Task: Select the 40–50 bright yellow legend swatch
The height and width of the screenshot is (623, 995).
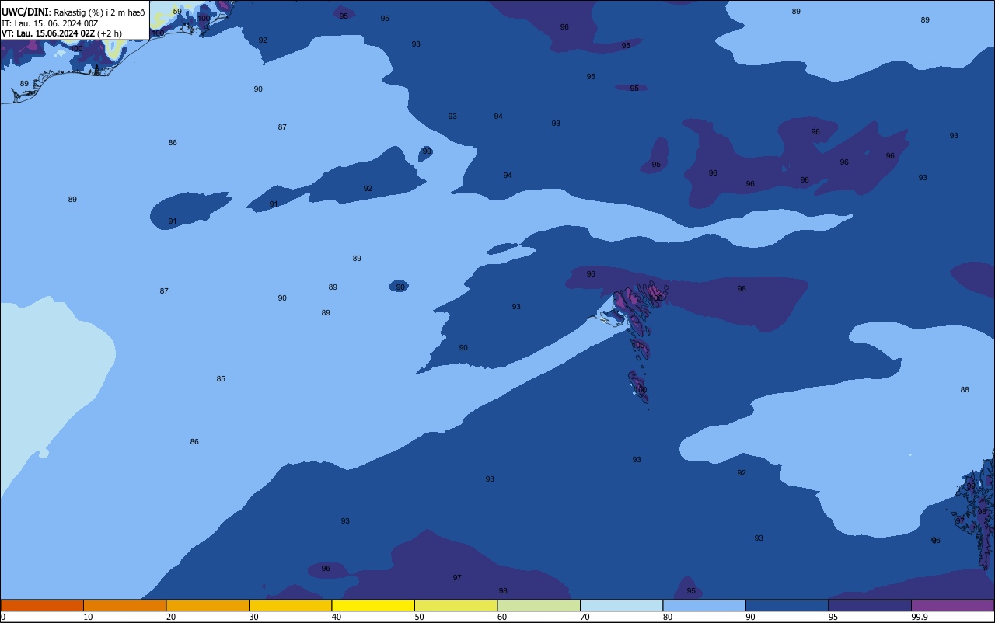Action: pos(373,605)
